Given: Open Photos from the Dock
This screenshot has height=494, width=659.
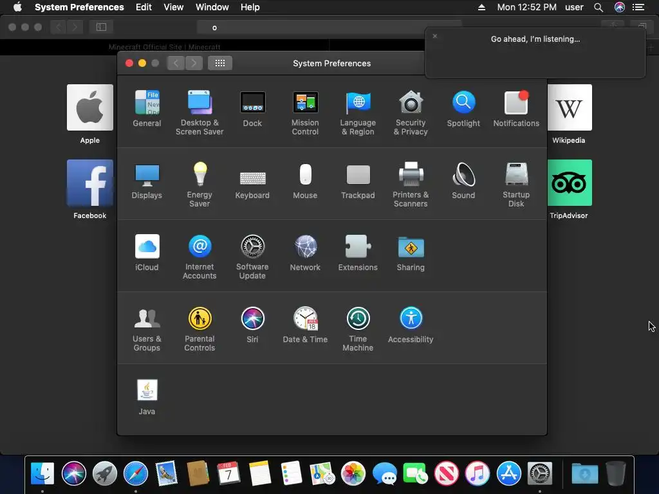Looking at the screenshot, I should click(x=353, y=473).
